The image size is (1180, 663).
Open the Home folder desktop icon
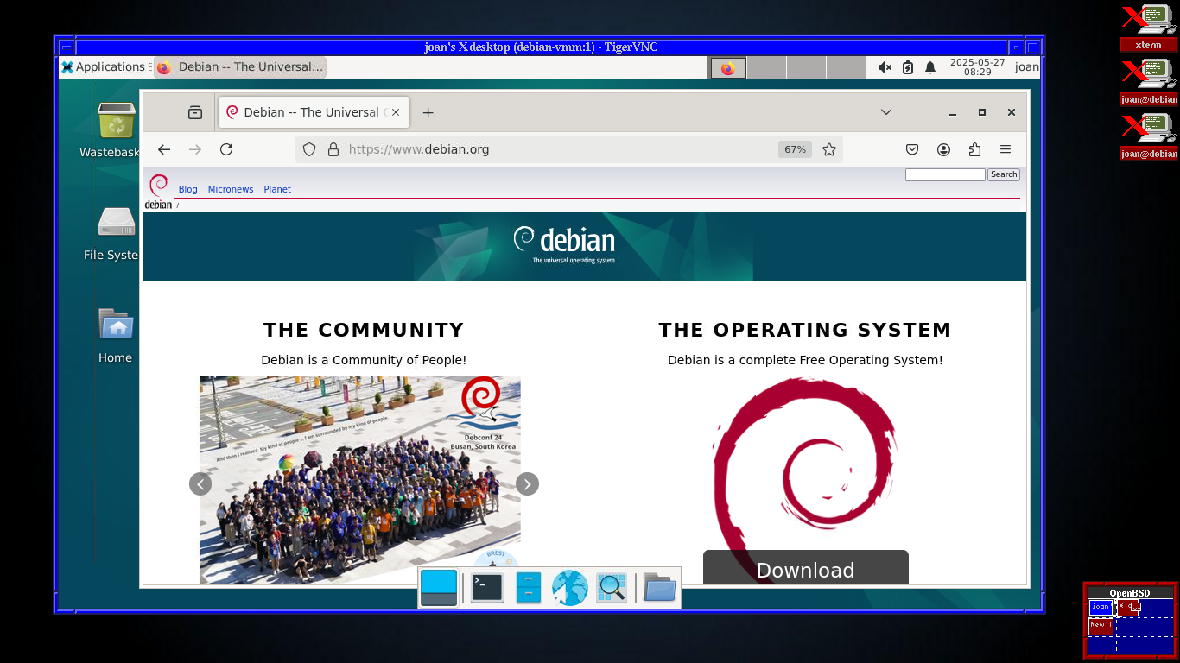pyautogui.click(x=116, y=336)
